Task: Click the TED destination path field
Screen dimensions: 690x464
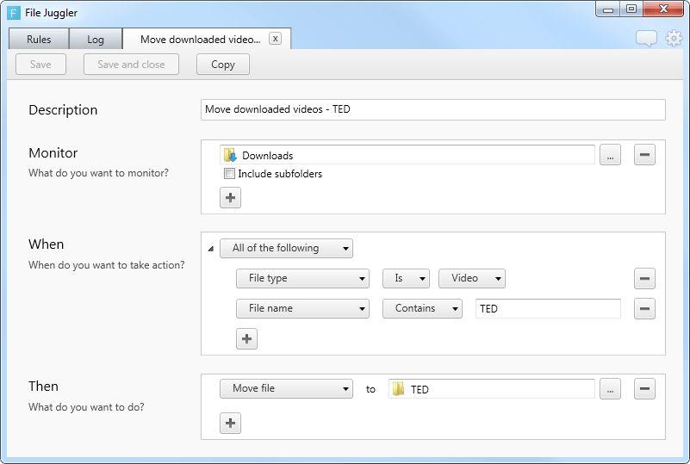Action: coord(492,389)
